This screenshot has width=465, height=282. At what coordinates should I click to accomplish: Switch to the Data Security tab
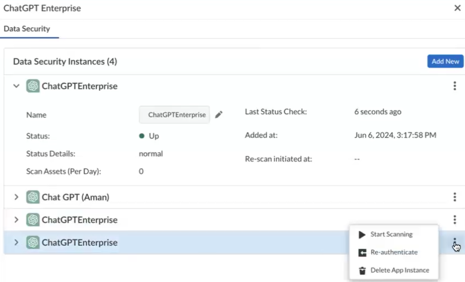tap(27, 29)
